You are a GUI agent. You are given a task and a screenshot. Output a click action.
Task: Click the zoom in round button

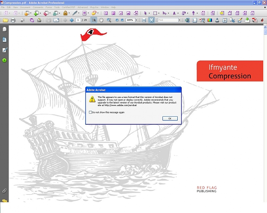122,20
